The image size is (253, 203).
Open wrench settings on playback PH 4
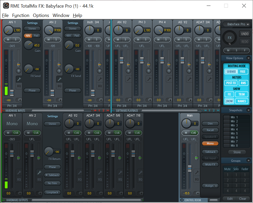pos(169,79)
